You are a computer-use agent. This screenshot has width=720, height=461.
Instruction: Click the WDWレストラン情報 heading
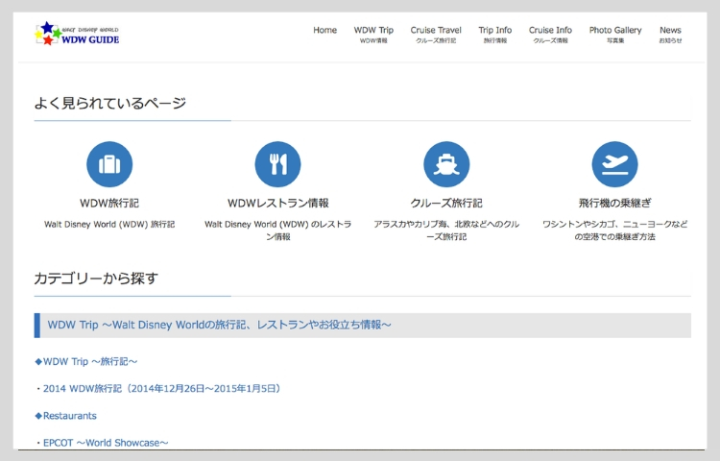tap(278, 203)
